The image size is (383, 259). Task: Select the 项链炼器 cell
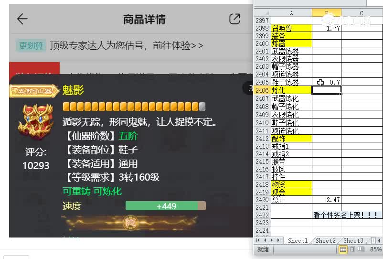tap(291, 74)
